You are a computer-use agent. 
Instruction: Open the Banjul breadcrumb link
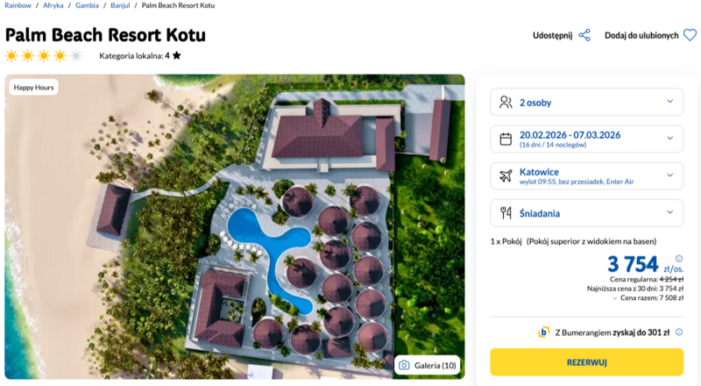coord(121,5)
